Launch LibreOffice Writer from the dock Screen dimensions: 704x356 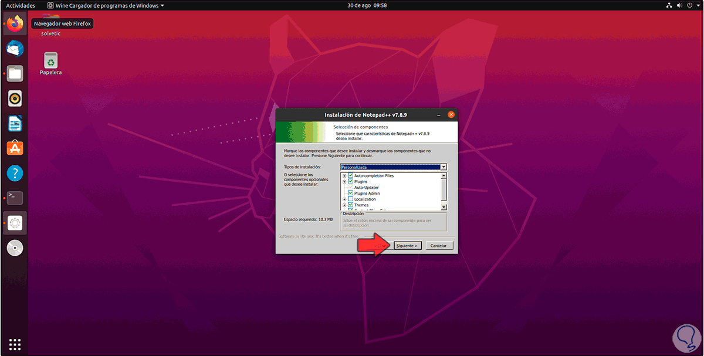[x=15, y=123]
